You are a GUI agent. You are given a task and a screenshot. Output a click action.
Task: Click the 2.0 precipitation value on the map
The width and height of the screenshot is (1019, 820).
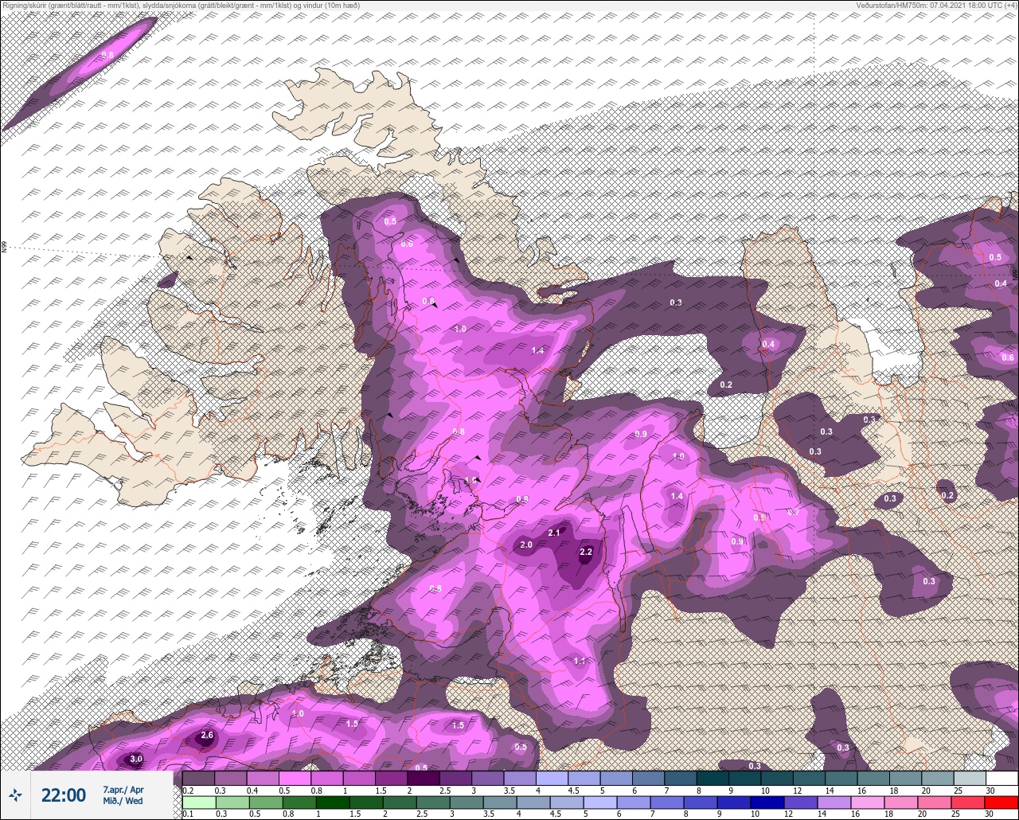[525, 545]
